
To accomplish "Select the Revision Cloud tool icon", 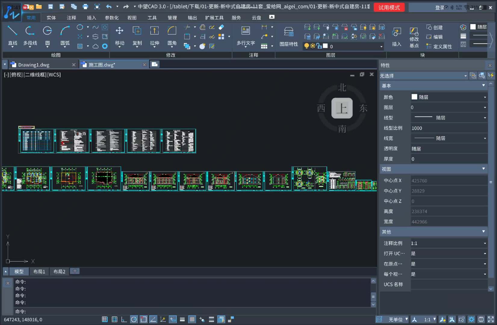I will [x=95, y=46].
